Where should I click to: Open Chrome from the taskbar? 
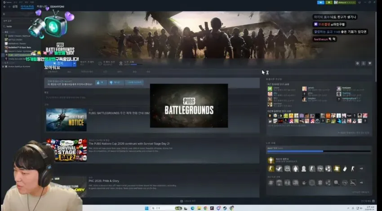(205, 208)
